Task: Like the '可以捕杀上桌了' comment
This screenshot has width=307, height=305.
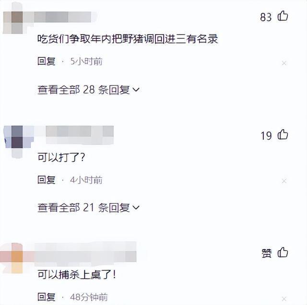Action: coord(283,252)
